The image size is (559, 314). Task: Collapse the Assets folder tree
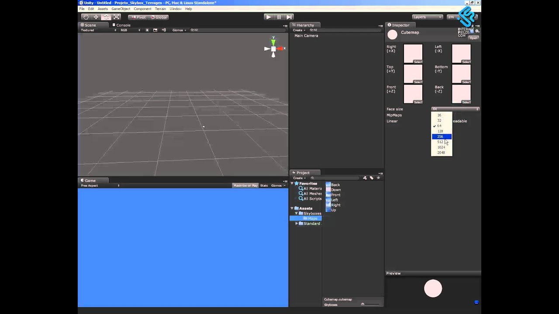point(292,208)
